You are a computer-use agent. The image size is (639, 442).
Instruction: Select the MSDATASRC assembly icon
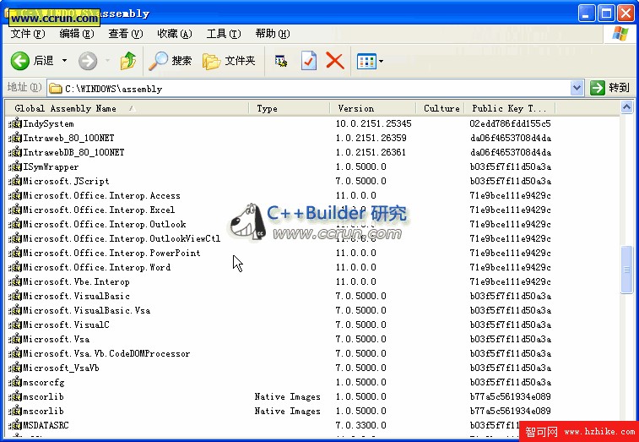coord(15,425)
